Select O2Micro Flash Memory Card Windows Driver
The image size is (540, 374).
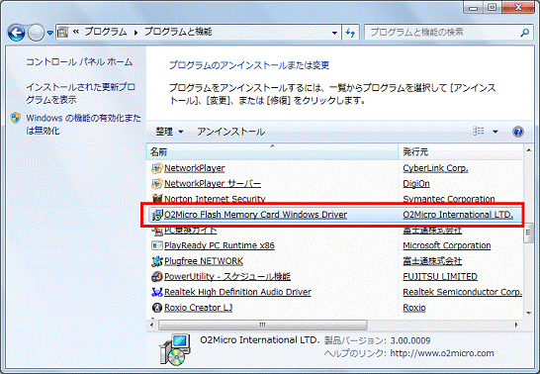coord(255,215)
